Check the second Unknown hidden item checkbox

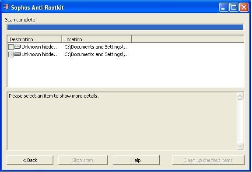pos(11,54)
